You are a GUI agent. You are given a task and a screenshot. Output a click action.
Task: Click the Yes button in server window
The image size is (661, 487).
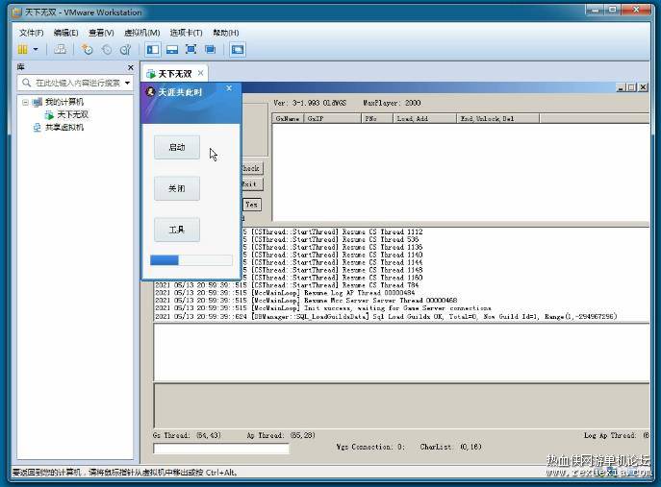(x=252, y=205)
